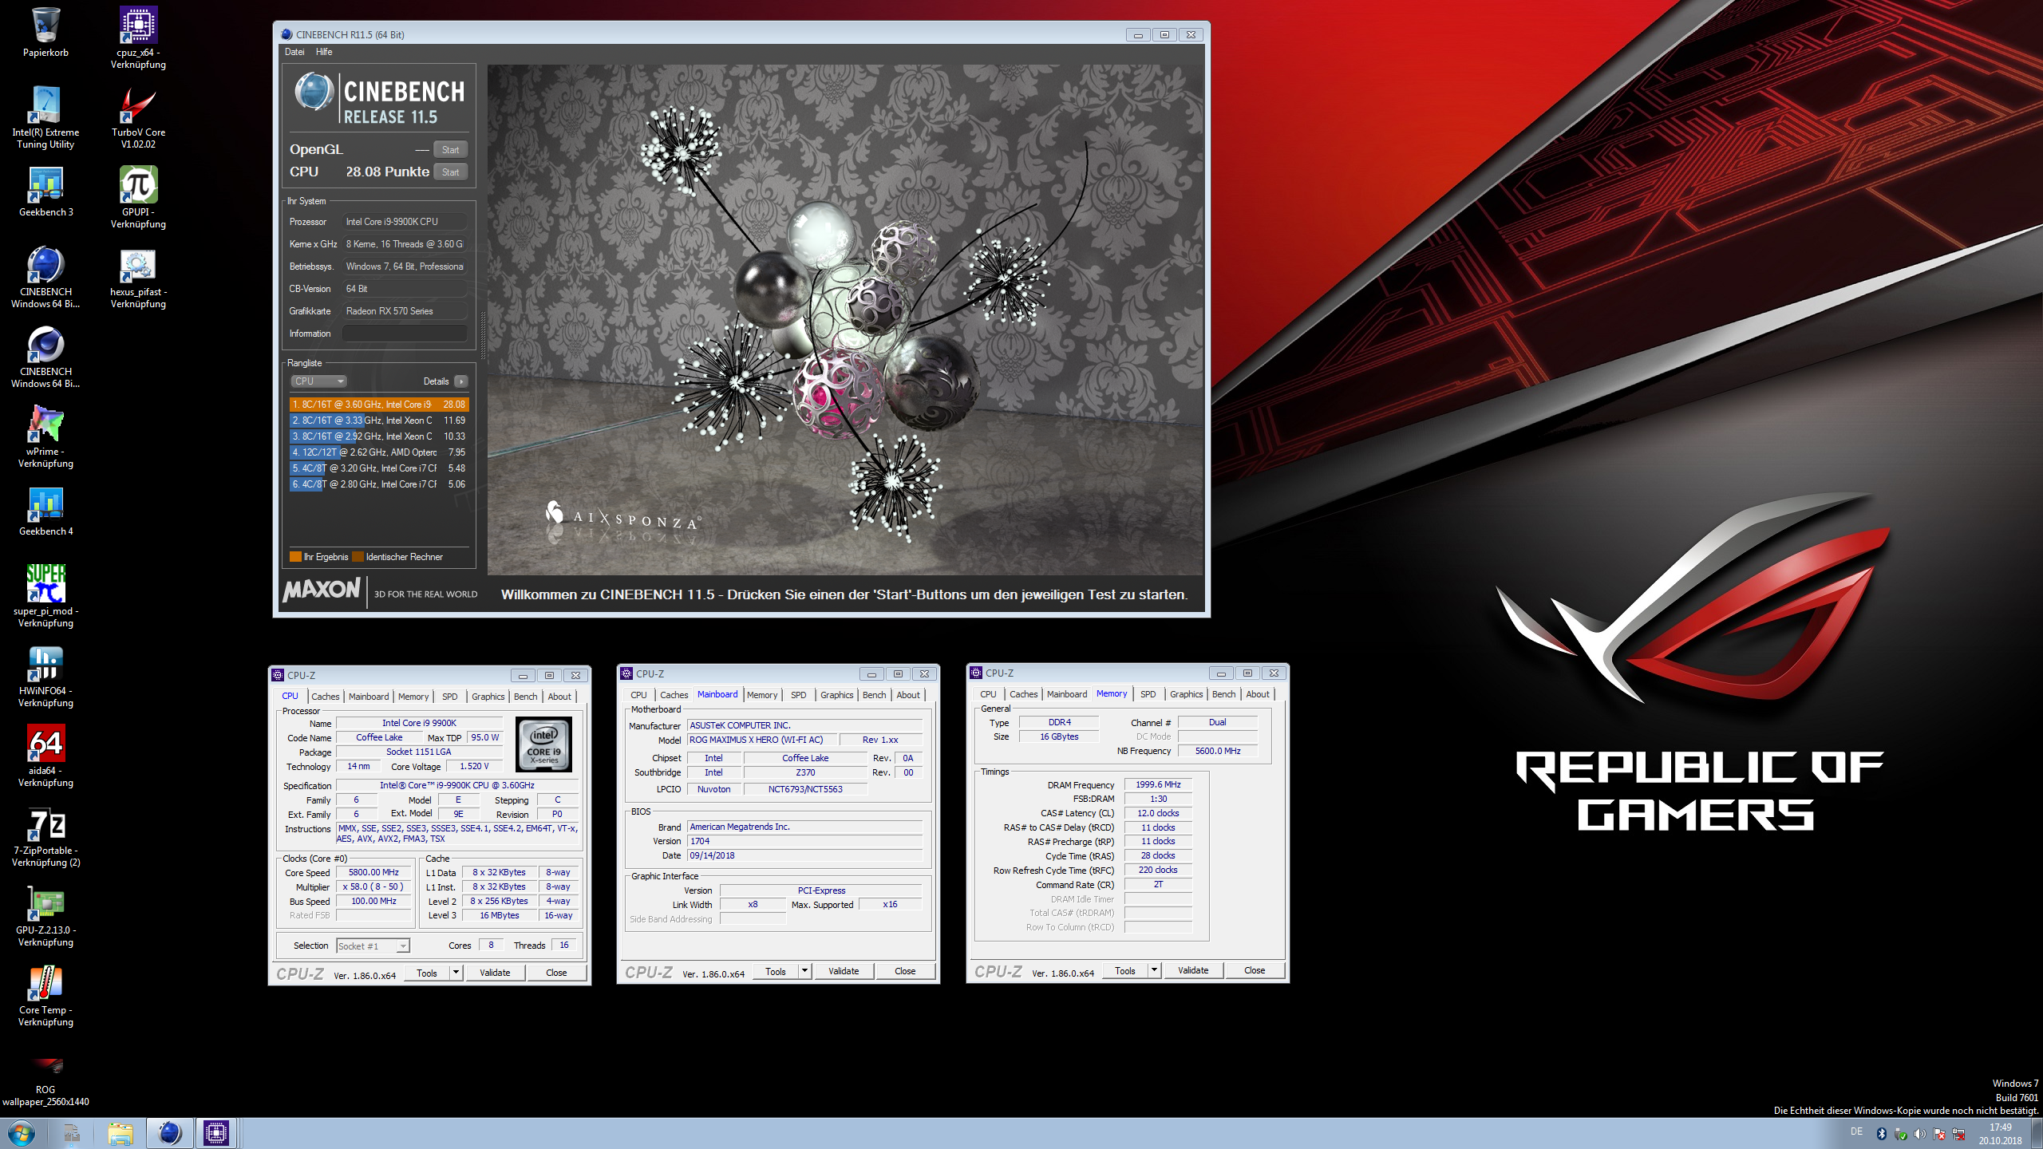Open Memory tab in left CPU-Z window
This screenshot has width=2043, height=1149.
coord(413,697)
